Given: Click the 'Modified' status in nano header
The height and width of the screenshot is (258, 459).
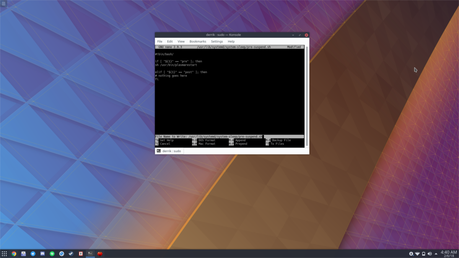Looking at the screenshot, I should [294, 47].
